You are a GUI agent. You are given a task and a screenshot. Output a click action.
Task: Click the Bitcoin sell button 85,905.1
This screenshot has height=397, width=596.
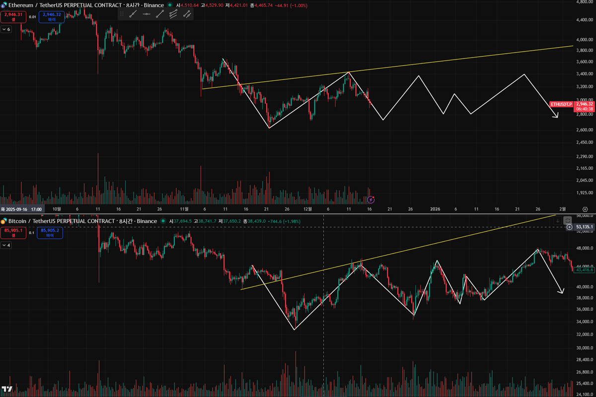point(13,233)
